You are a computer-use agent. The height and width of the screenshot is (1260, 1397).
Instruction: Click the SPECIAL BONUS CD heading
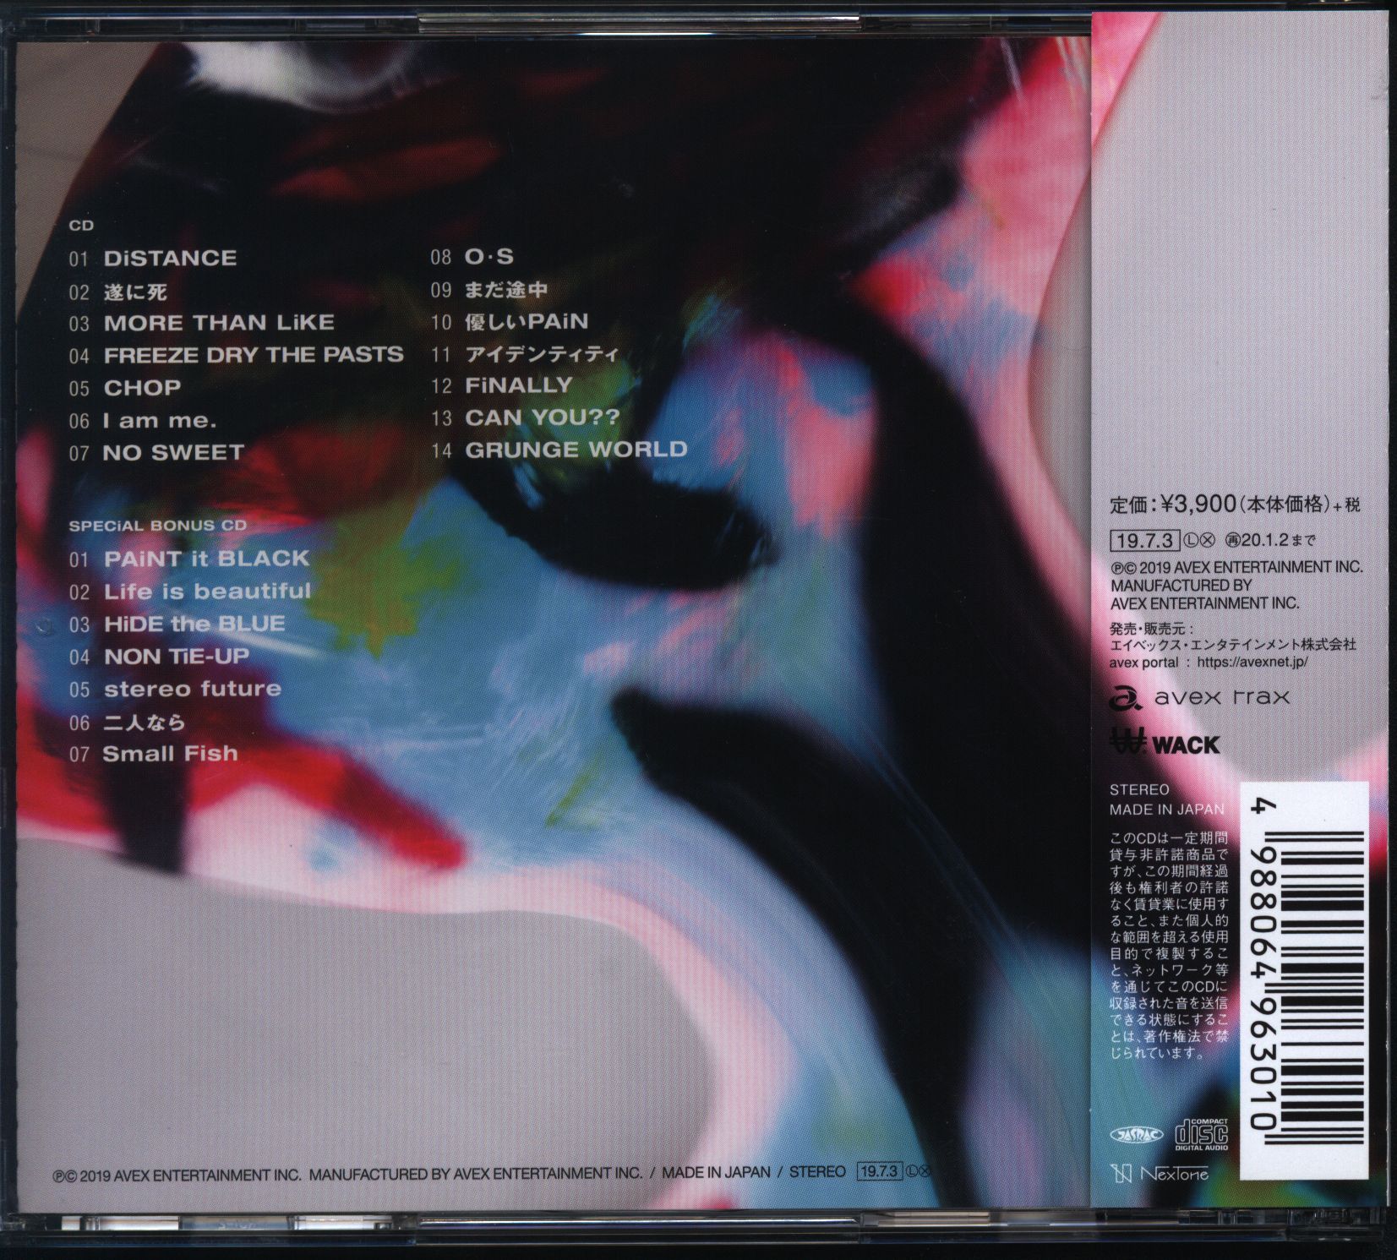coord(157,526)
